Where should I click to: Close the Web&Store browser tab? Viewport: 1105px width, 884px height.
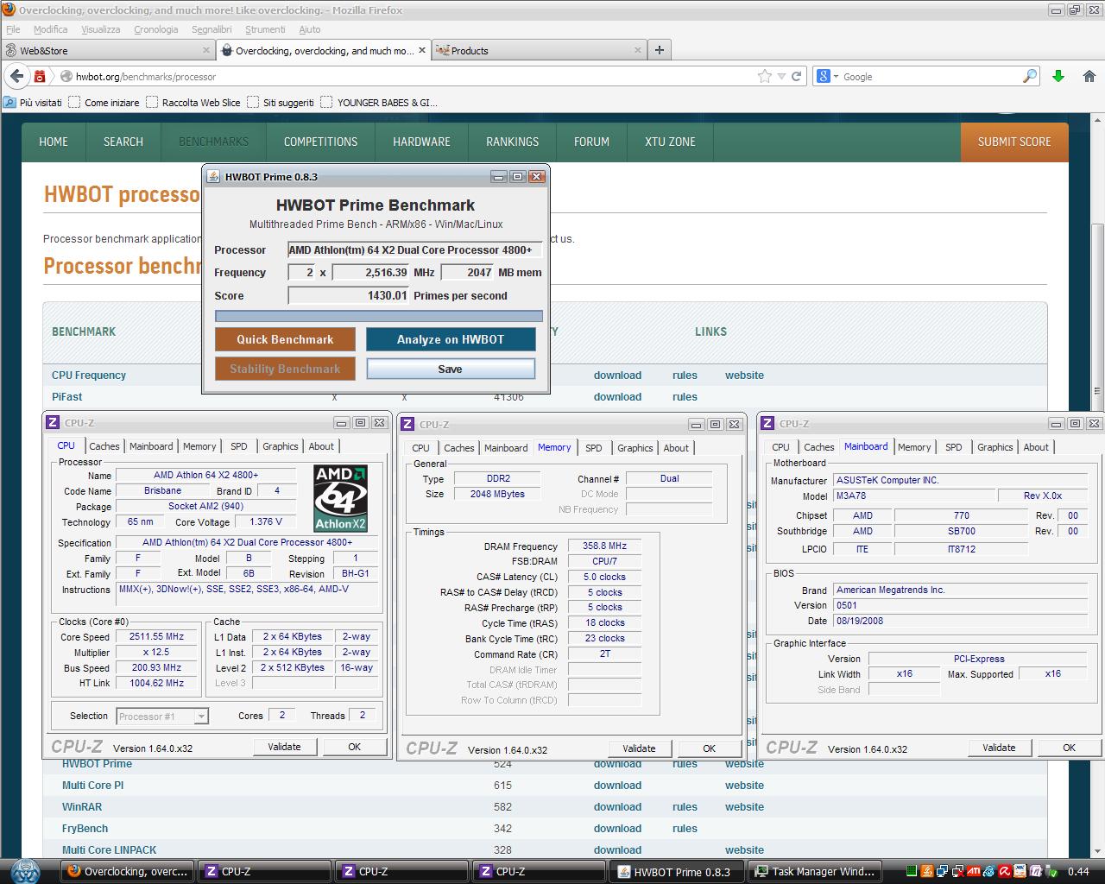(x=206, y=50)
